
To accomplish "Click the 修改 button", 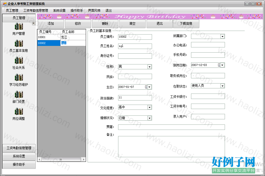I will click(x=78, y=23).
